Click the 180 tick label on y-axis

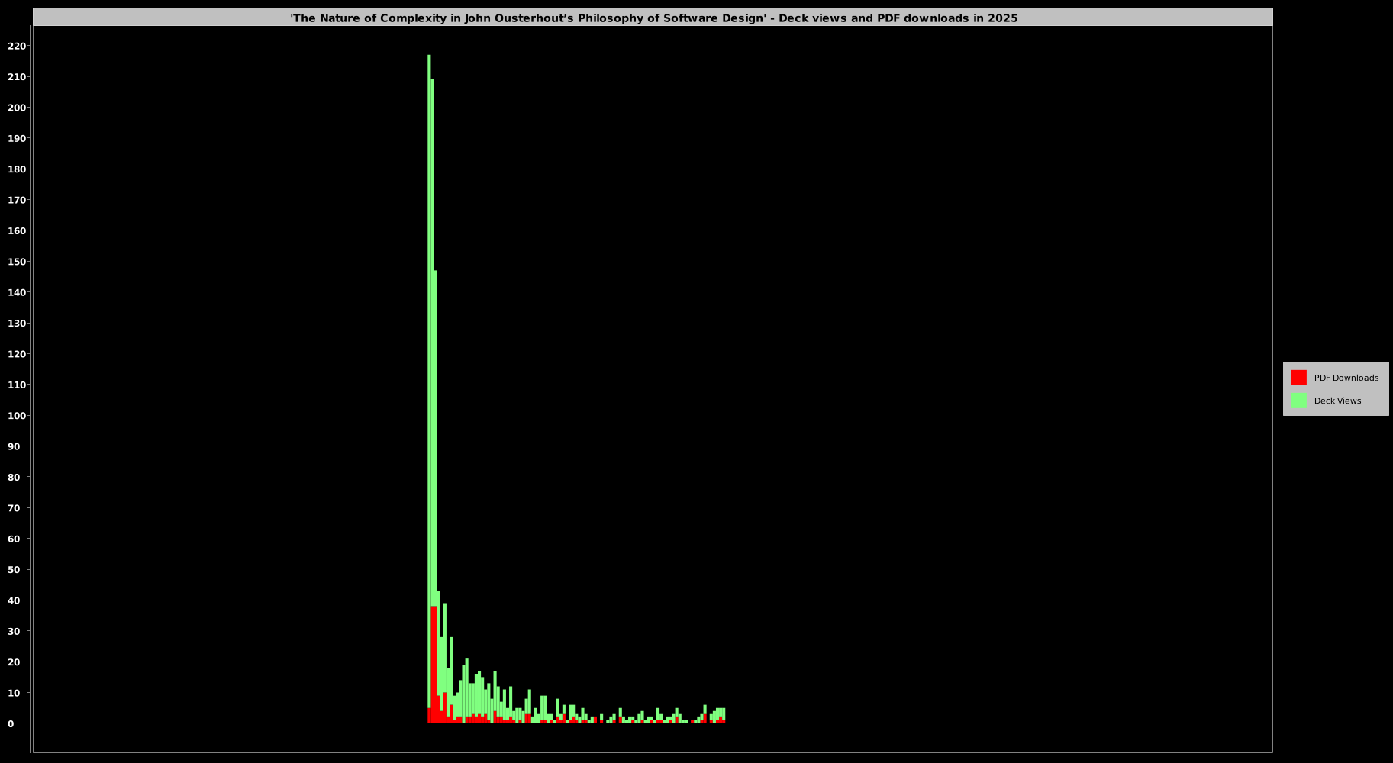click(x=16, y=169)
